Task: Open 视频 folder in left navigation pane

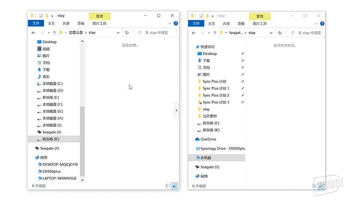Action: coord(44,49)
